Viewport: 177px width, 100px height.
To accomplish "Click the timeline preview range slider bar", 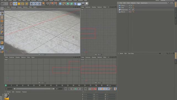I will pyautogui.click(x=34, y=89).
